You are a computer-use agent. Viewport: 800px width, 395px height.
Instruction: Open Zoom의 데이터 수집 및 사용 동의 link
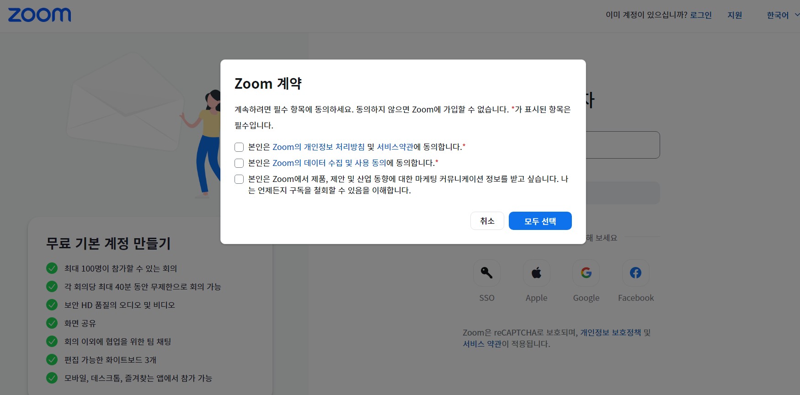329,163
